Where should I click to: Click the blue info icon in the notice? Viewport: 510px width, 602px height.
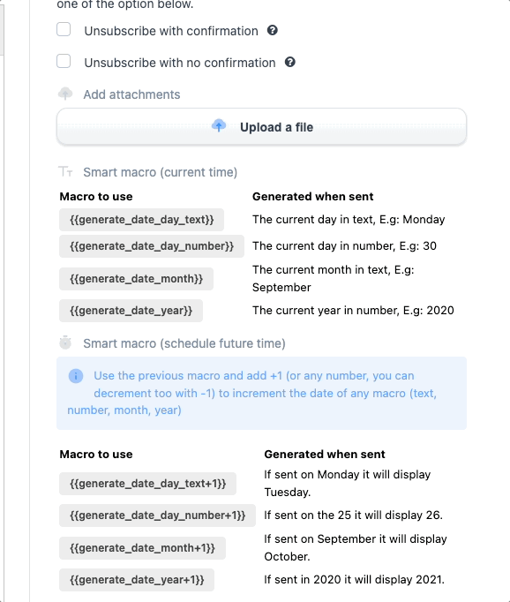(76, 376)
